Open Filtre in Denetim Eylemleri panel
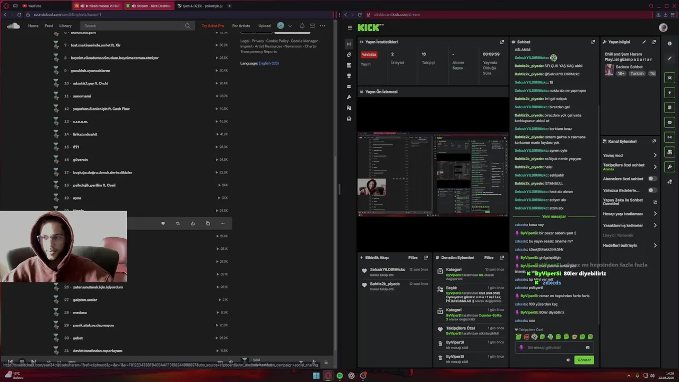The height and width of the screenshot is (382, 679). [x=489, y=257]
